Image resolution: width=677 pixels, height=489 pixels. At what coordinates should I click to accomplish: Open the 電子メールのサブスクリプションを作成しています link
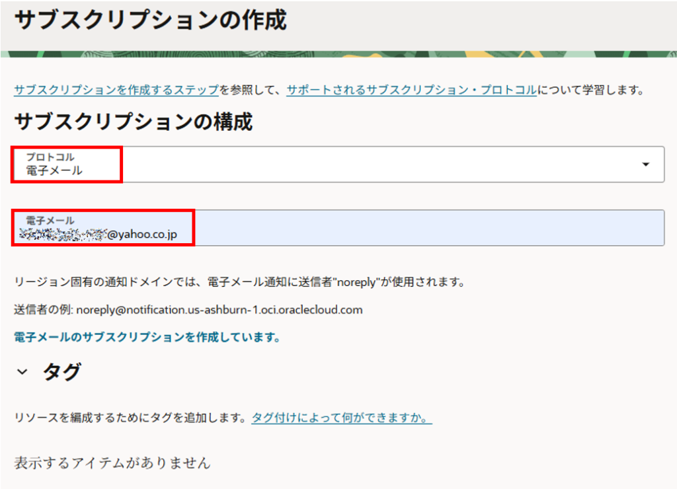click(x=147, y=338)
